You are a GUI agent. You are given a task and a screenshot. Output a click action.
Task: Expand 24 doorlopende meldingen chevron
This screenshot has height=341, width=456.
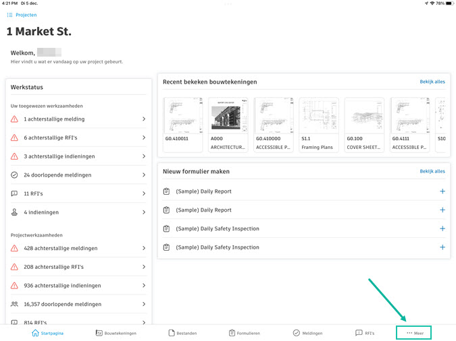tap(144, 175)
